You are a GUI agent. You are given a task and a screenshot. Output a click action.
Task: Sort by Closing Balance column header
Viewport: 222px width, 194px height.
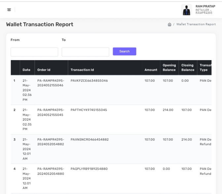(188, 67)
